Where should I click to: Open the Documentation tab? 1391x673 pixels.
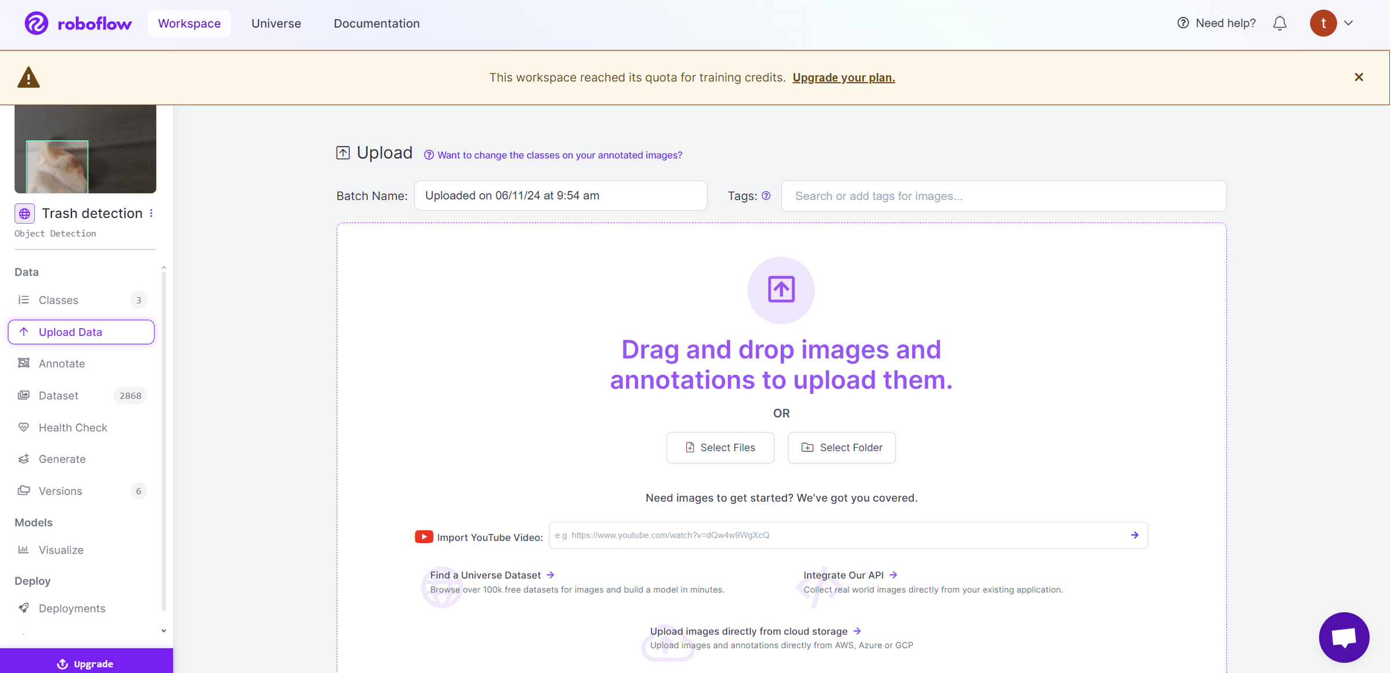pos(376,23)
